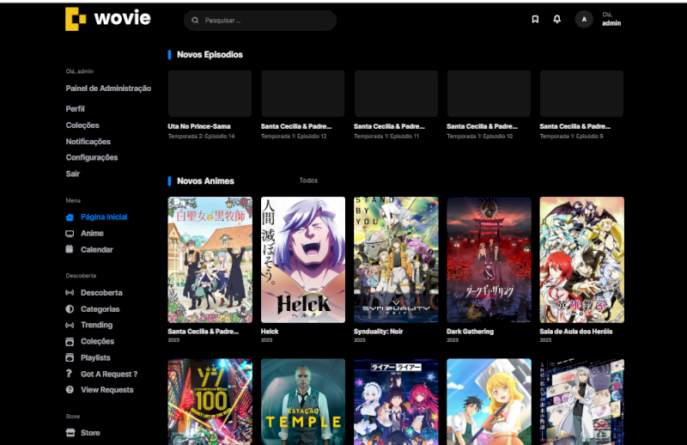Click the admin avatar circle
687x445 pixels.
(x=584, y=19)
